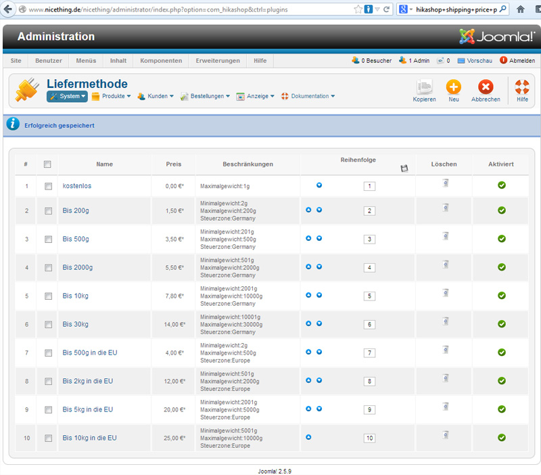Delete the kostenlos shipping method

click(x=445, y=183)
